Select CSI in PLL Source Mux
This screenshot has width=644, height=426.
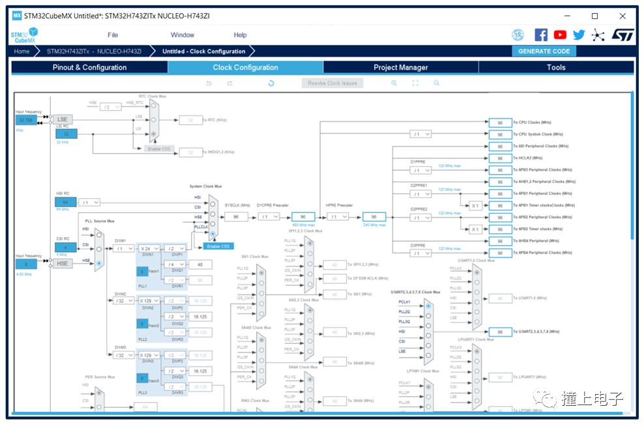click(99, 249)
